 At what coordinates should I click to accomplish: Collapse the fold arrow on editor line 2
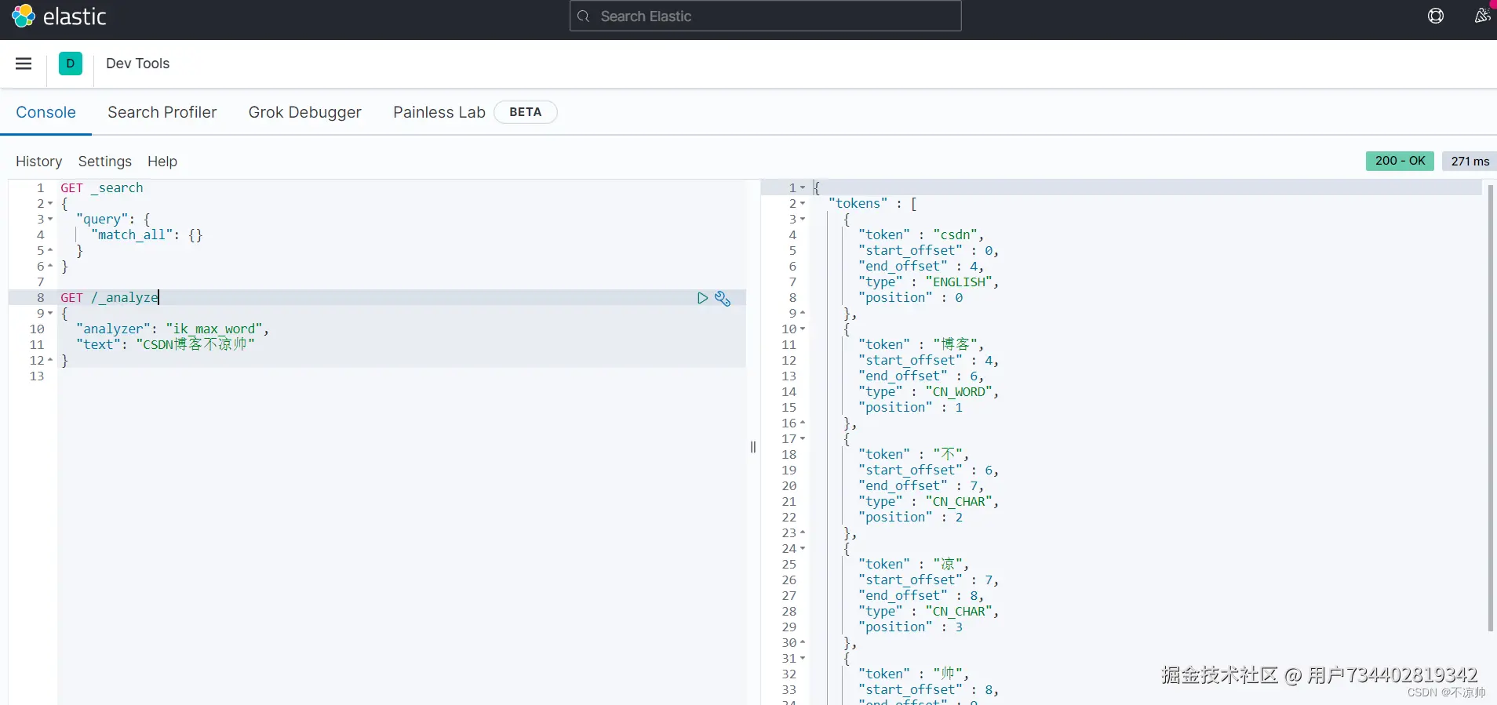click(x=50, y=204)
